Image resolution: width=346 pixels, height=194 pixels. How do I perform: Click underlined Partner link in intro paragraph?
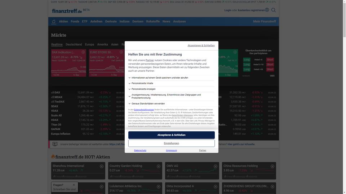(150, 60)
